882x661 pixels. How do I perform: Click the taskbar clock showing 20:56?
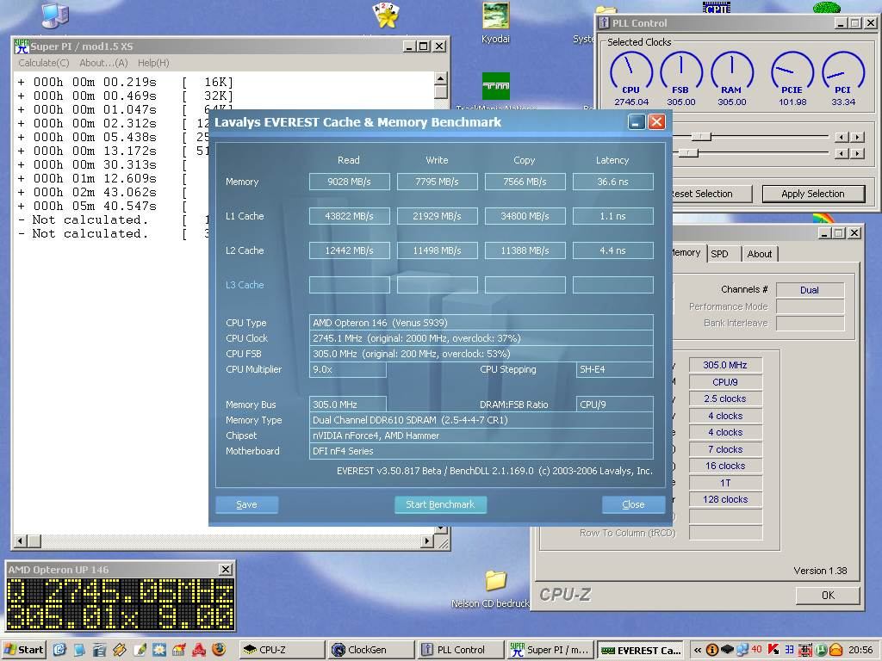860,650
